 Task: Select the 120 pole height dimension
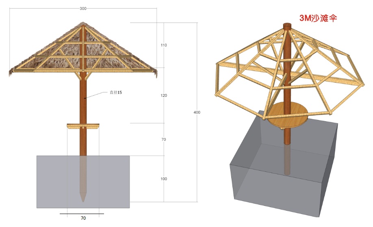tap(164, 95)
